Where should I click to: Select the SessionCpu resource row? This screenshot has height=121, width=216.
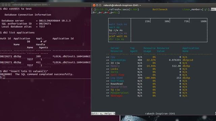pyautogui.click(x=150, y=60)
